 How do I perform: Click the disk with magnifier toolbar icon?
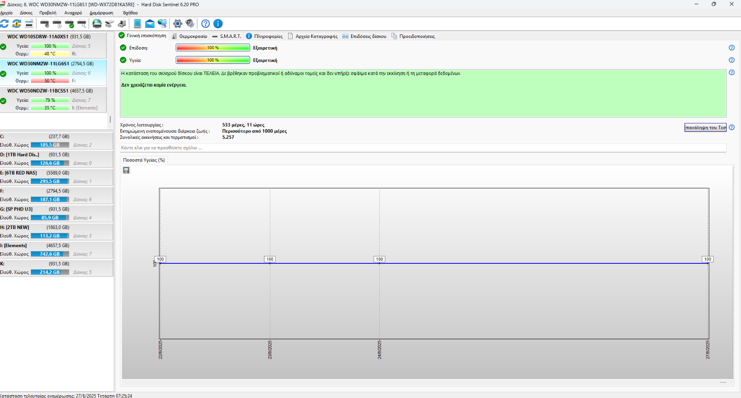82,24
